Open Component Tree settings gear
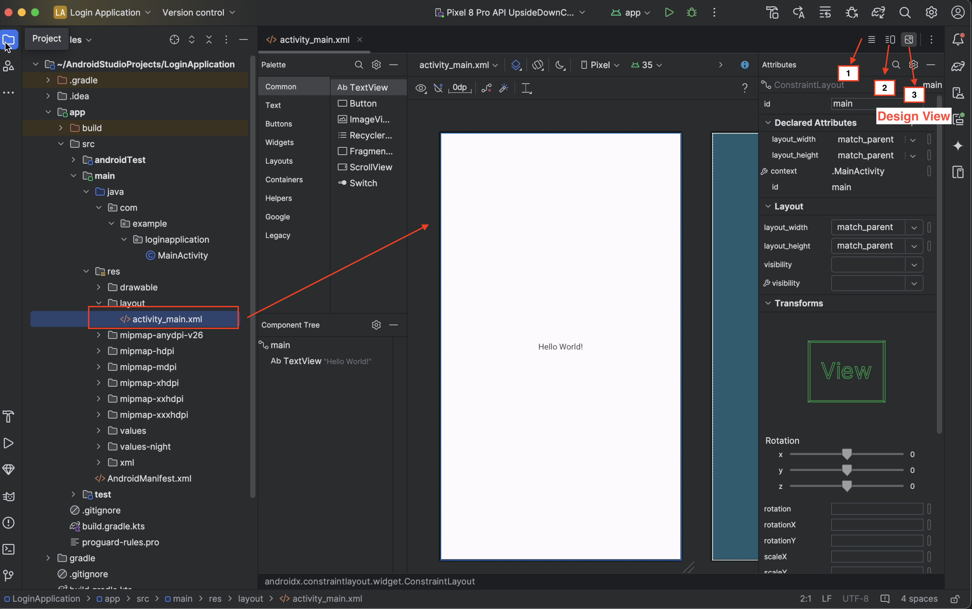The width and height of the screenshot is (972, 609). click(x=376, y=325)
